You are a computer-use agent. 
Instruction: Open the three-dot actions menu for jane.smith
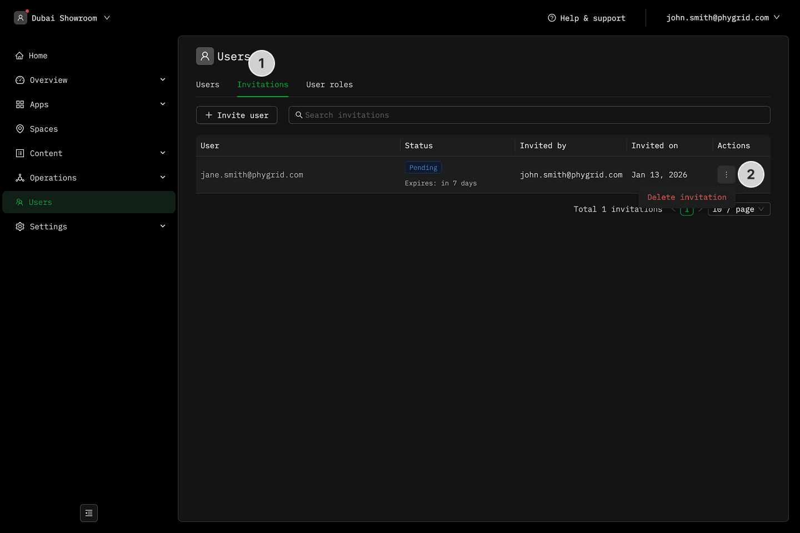pyautogui.click(x=726, y=175)
